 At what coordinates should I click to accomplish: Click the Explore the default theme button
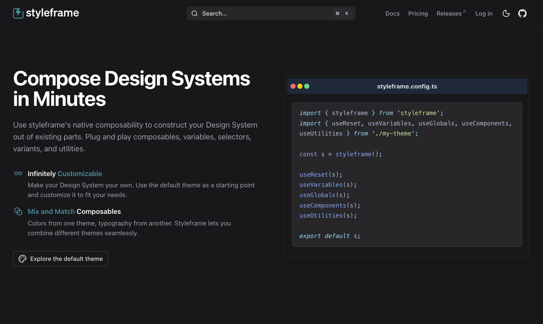(x=60, y=258)
